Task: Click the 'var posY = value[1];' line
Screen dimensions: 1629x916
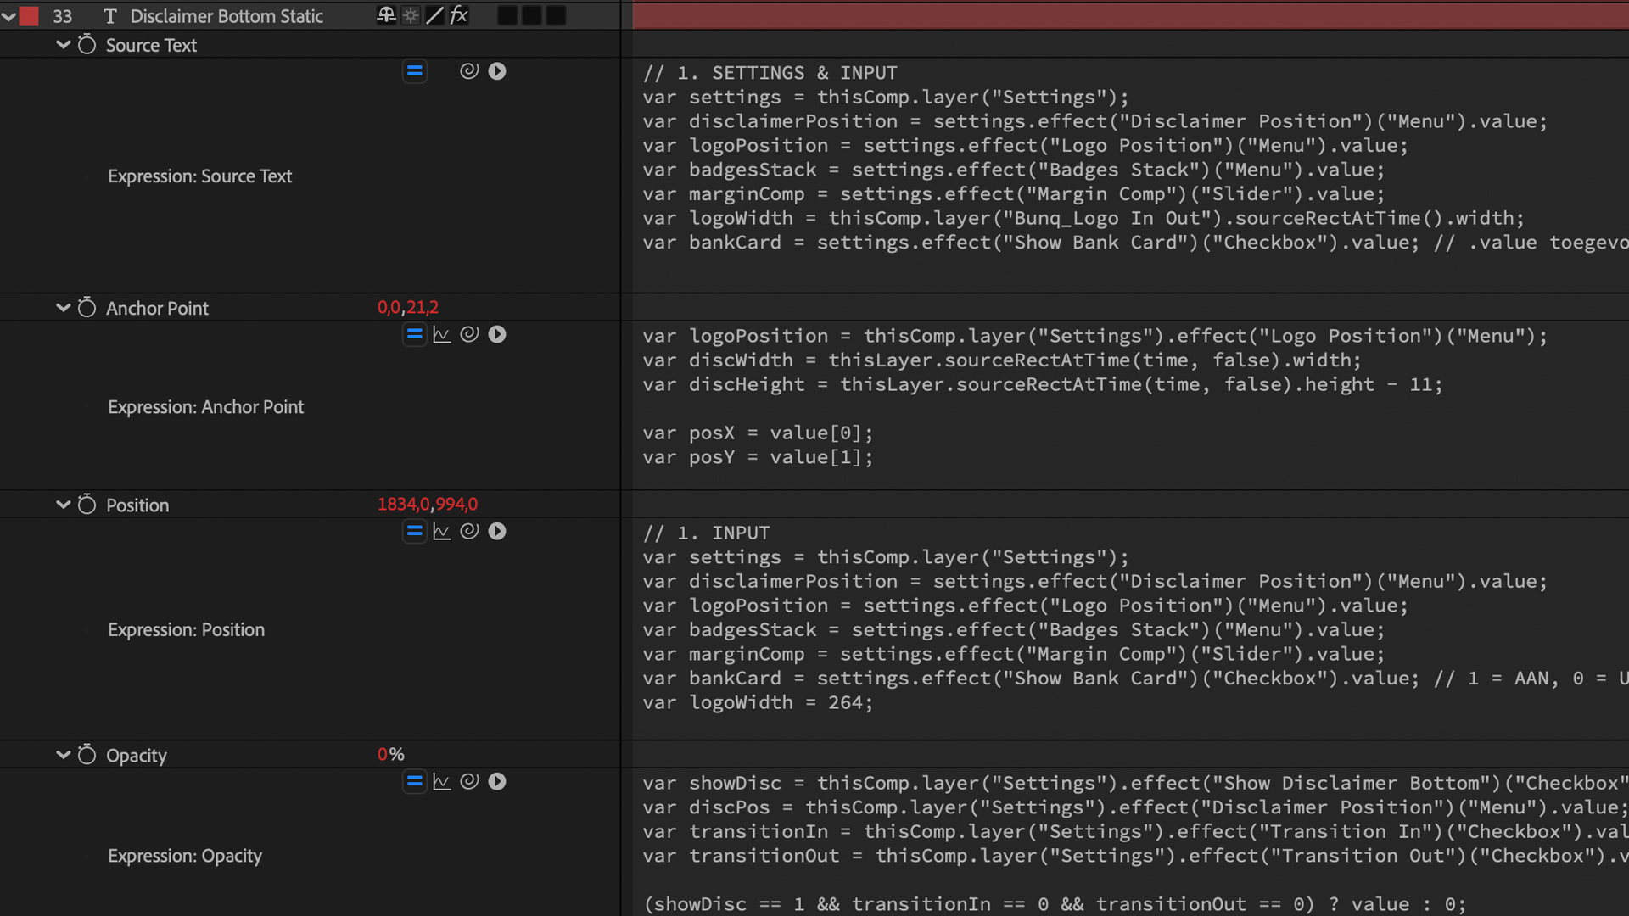Action: click(757, 457)
